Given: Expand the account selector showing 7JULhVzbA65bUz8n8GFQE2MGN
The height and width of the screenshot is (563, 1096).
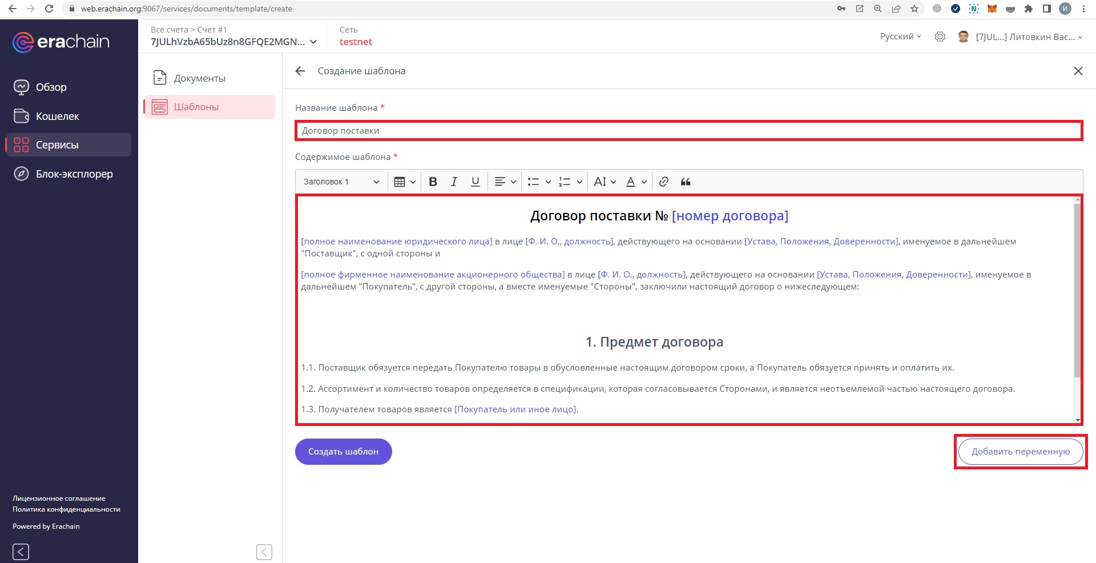Looking at the screenshot, I should [233, 41].
